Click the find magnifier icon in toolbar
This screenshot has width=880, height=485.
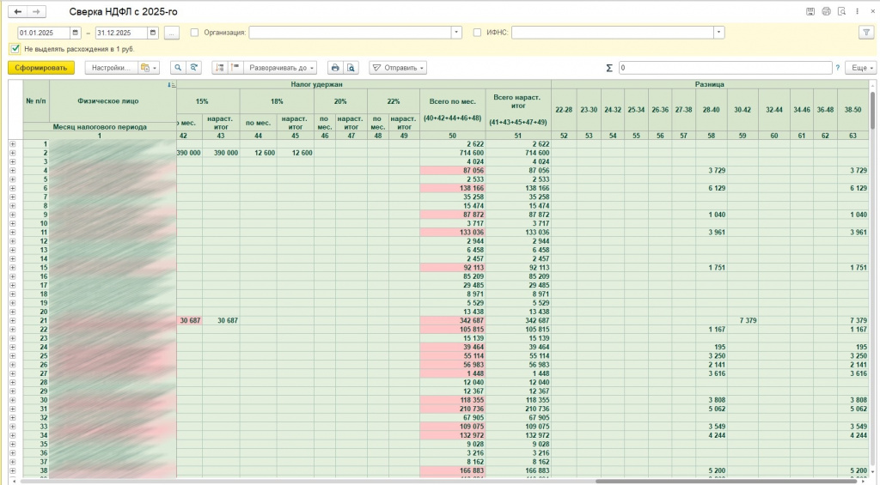tap(179, 68)
